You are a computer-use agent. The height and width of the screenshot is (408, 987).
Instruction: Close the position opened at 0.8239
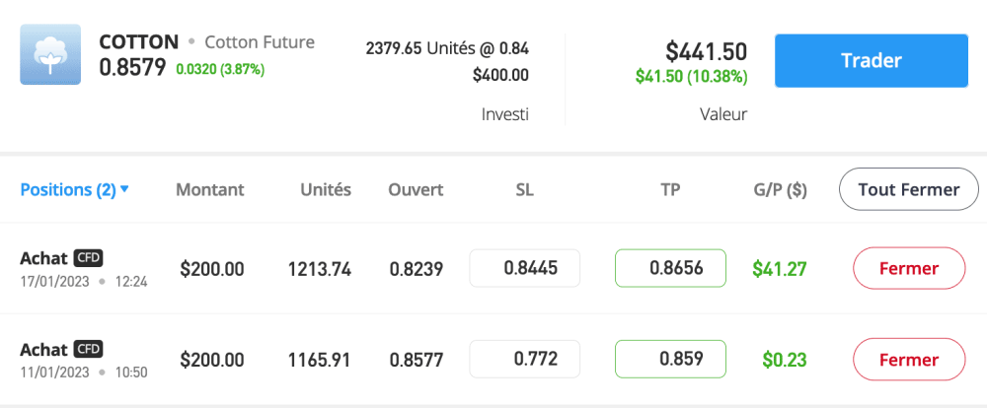(x=908, y=268)
